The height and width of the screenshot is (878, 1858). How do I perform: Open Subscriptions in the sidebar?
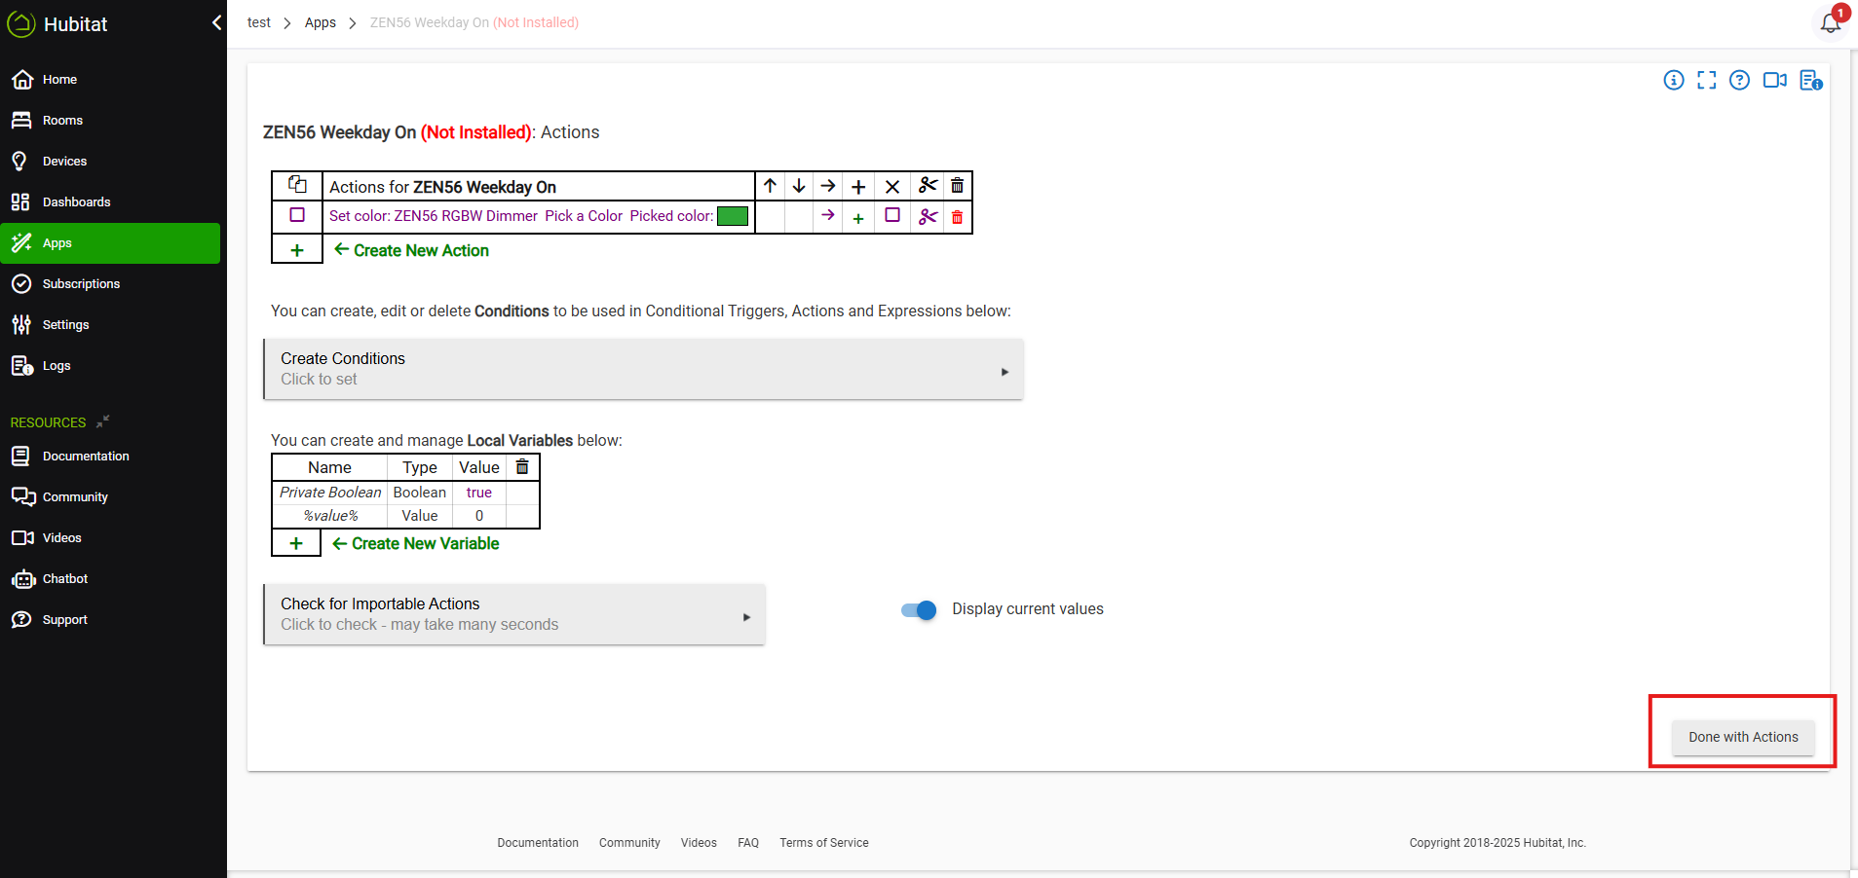pyautogui.click(x=110, y=284)
